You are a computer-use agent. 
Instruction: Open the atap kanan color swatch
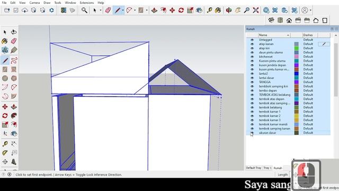click(297, 44)
